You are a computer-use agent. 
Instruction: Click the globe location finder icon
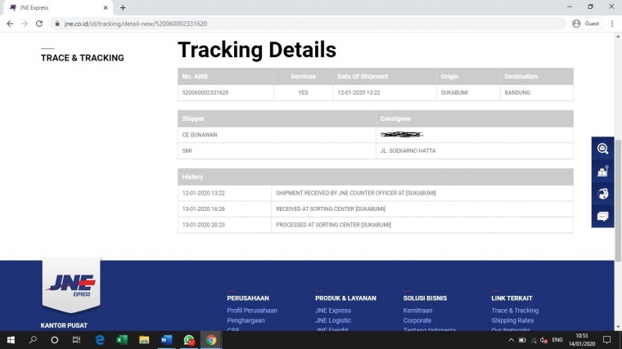(x=603, y=194)
